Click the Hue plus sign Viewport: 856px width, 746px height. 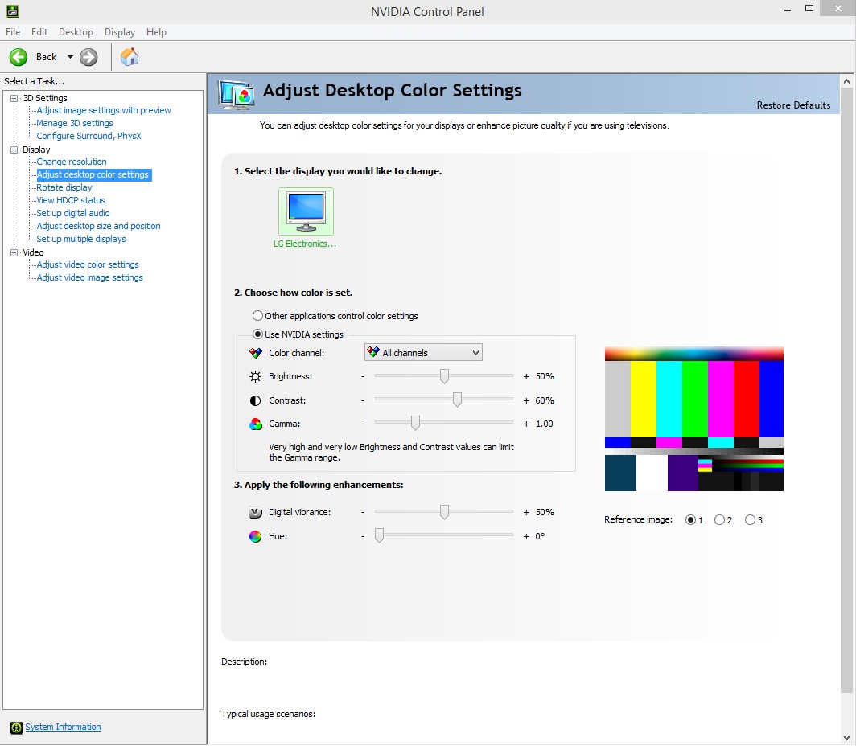coord(526,537)
